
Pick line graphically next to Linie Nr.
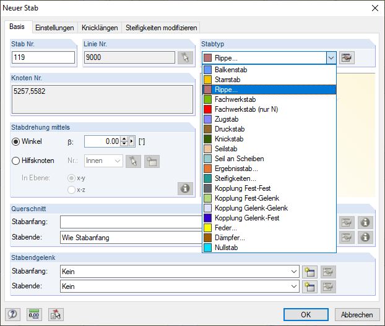[x=185, y=58]
